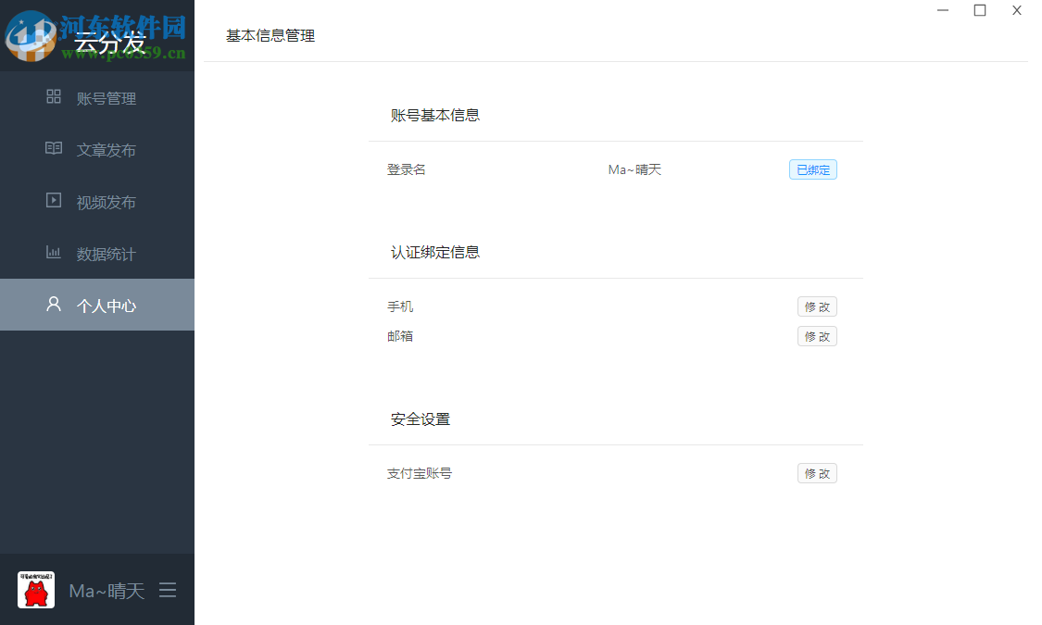Click the 基本信息管理 tab header
The image size is (1042, 625).
point(269,35)
